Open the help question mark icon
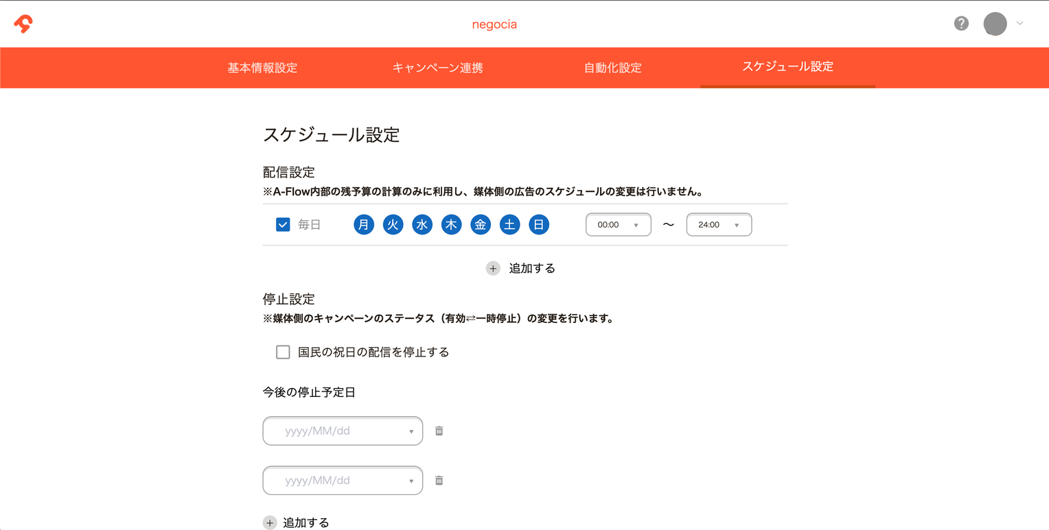 pos(961,24)
